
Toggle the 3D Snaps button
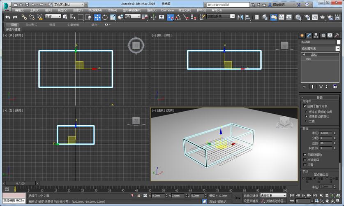click(170, 17)
